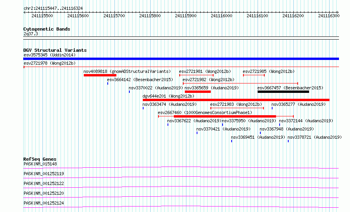Click the esv2721983 (Wong2012b) label
This screenshot has width=350, height=212.
pyautogui.click(x=236, y=104)
